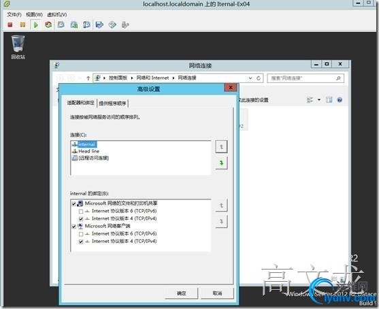Go up one level in Network Connections window
The width and height of the screenshot is (379, 309).
(x=88, y=78)
